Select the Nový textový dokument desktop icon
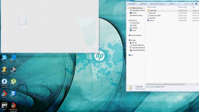Viewport: 199px width, 112px height. 13,107
